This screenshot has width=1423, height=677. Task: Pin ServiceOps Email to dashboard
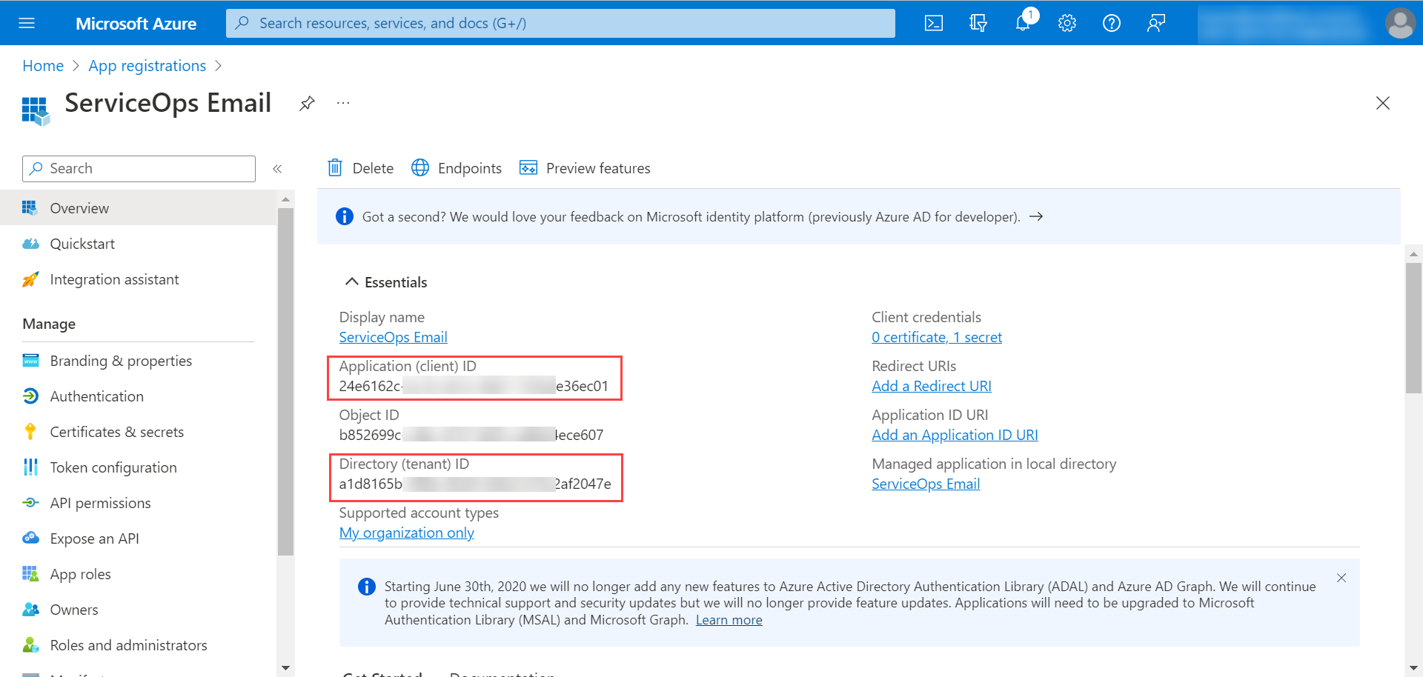307,103
